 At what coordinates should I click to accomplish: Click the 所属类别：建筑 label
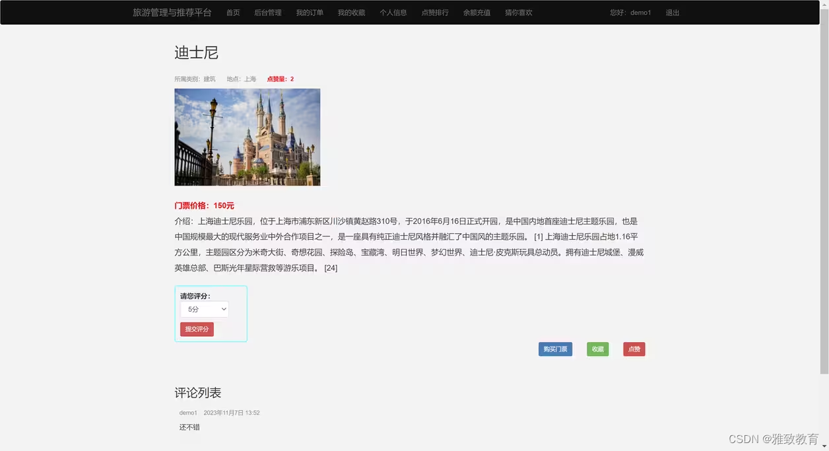pyautogui.click(x=195, y=79)
